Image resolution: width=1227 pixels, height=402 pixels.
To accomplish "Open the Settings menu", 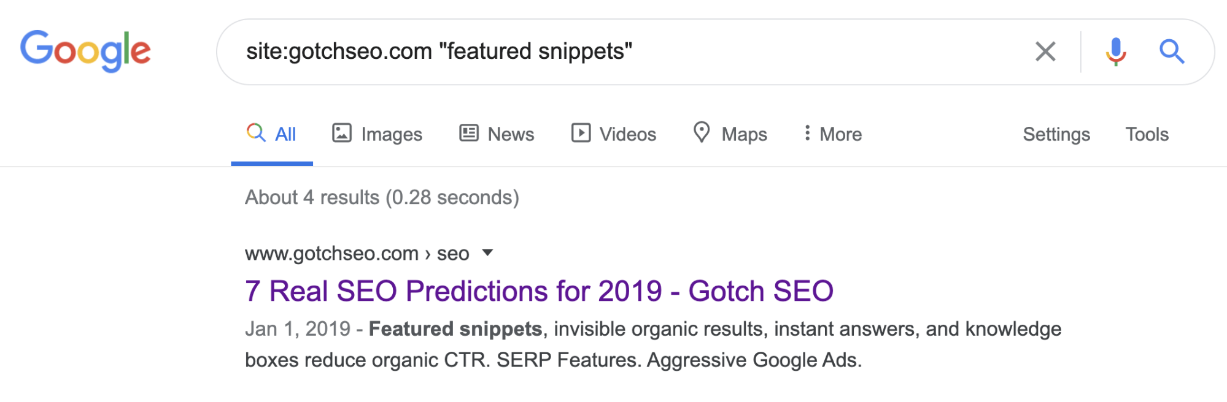I will coord(1056,134).
